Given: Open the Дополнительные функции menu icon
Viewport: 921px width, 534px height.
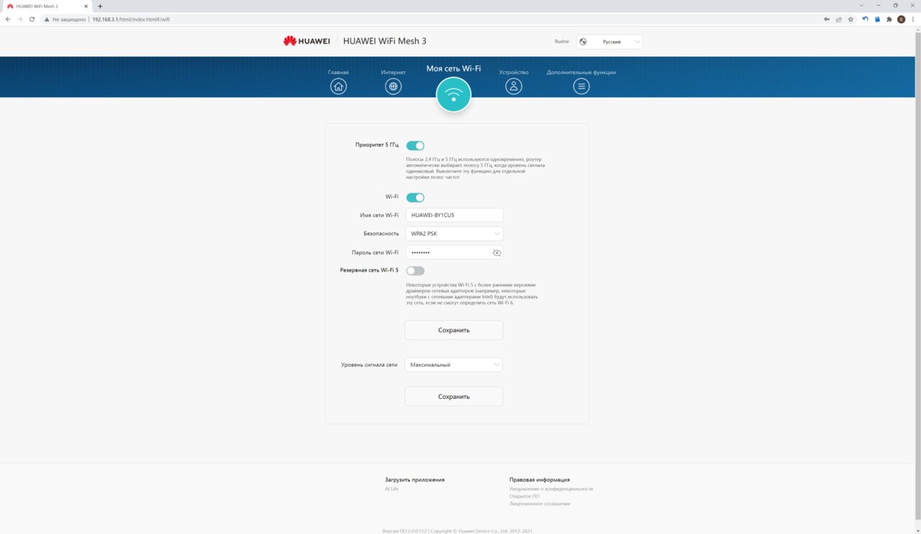Looking at the screenshot, I should tap(581, 86).
